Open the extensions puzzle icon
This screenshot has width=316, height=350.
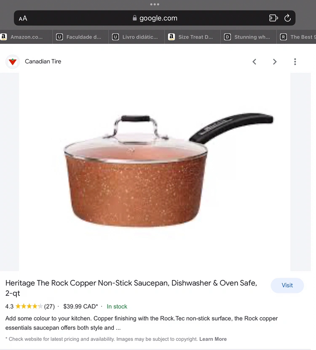(x=273, y=18)
